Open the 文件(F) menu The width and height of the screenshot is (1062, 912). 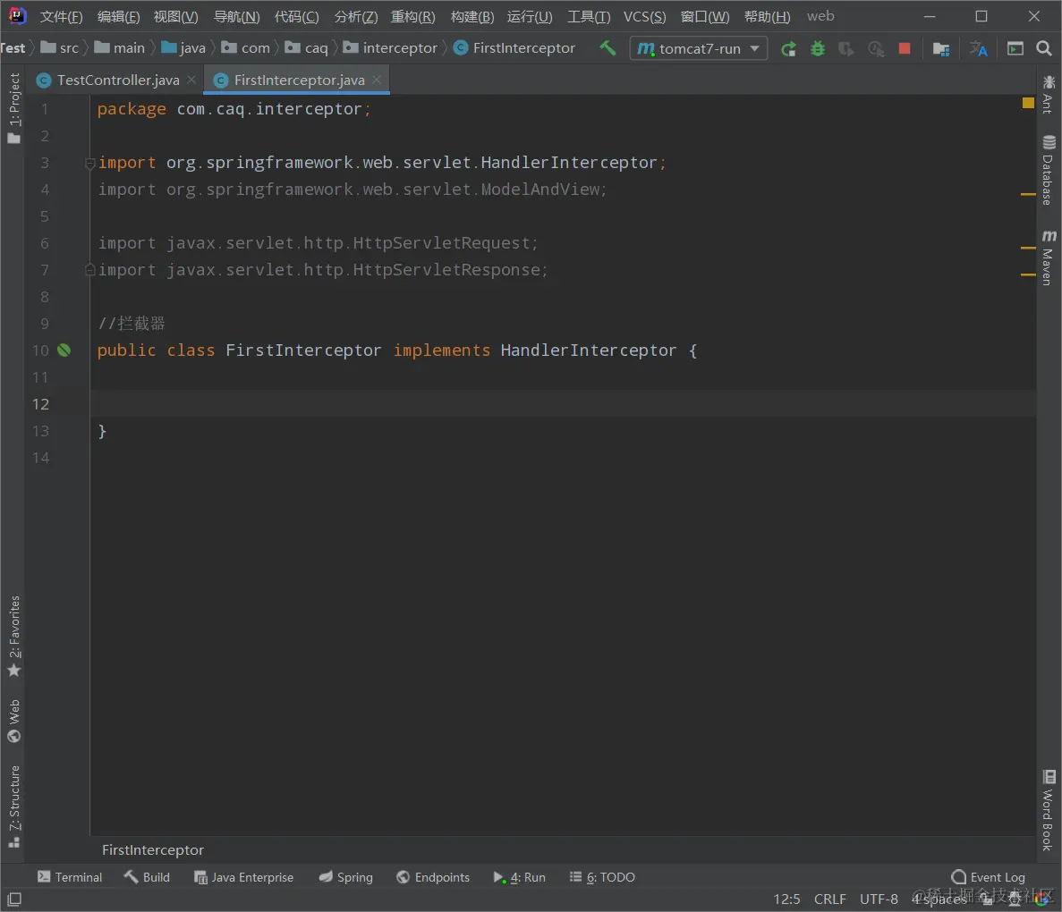(61, 16)
